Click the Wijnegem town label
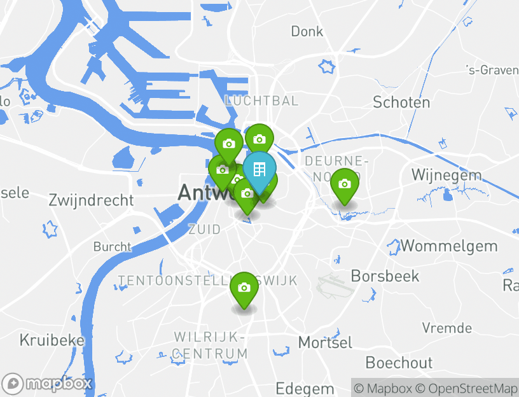 (x=446, y=176)
